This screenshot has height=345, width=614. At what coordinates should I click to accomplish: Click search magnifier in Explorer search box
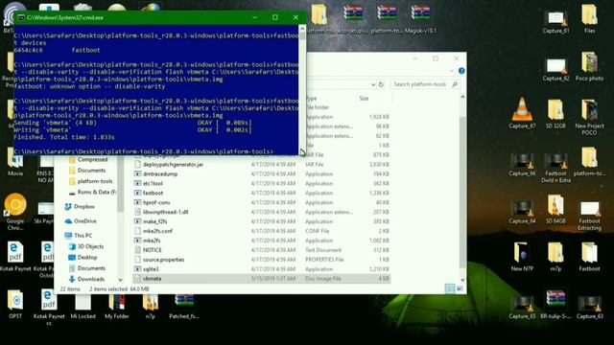coord(455,84)
